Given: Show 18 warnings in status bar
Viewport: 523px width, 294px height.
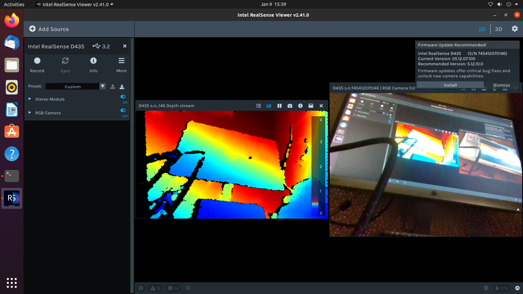Looking at the screenshot, I should coord(156,288).
